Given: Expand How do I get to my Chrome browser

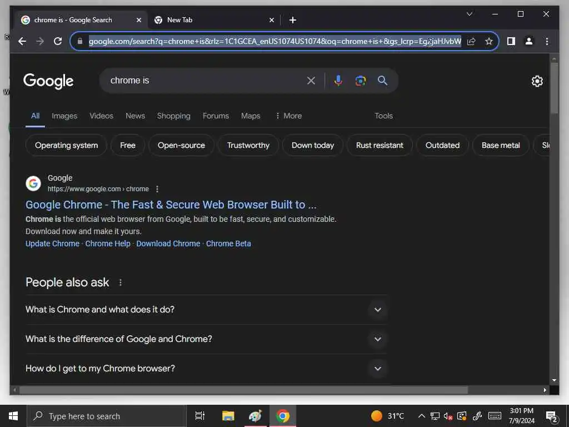Looking at the screenshot, I should (x=206, y=369).
